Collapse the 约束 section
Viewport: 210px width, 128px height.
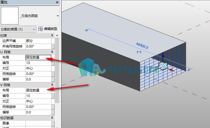(x=52, y=35)
